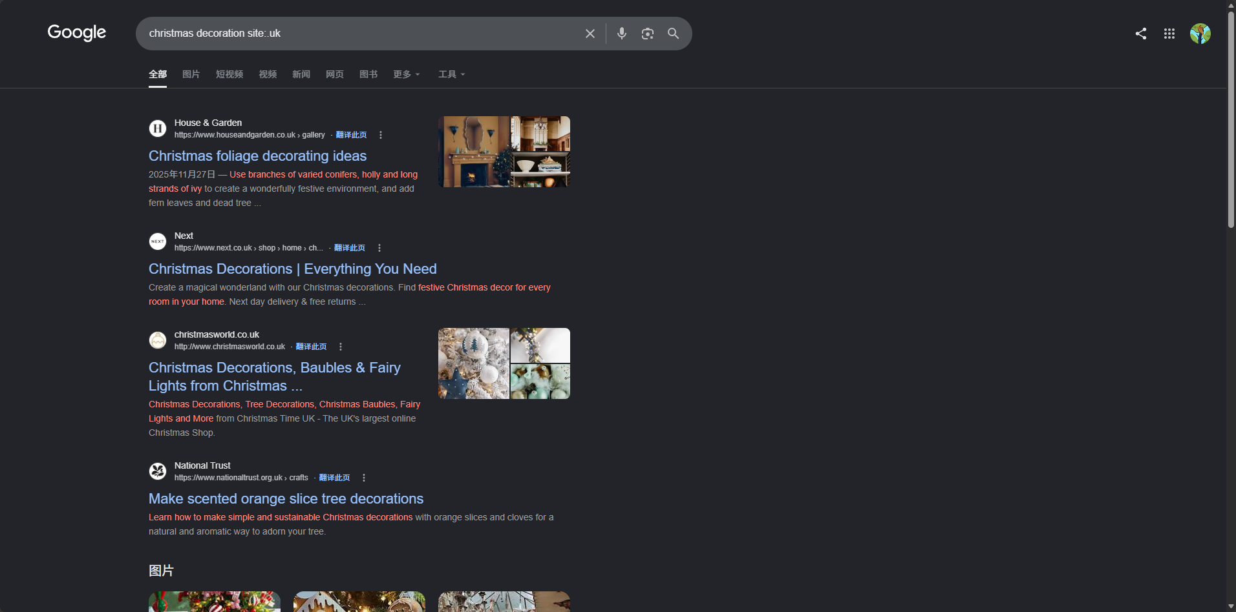This screenshot has width=1236, height=612.
Task: Switch to the 网页 tab
Action: click(335, 74)
